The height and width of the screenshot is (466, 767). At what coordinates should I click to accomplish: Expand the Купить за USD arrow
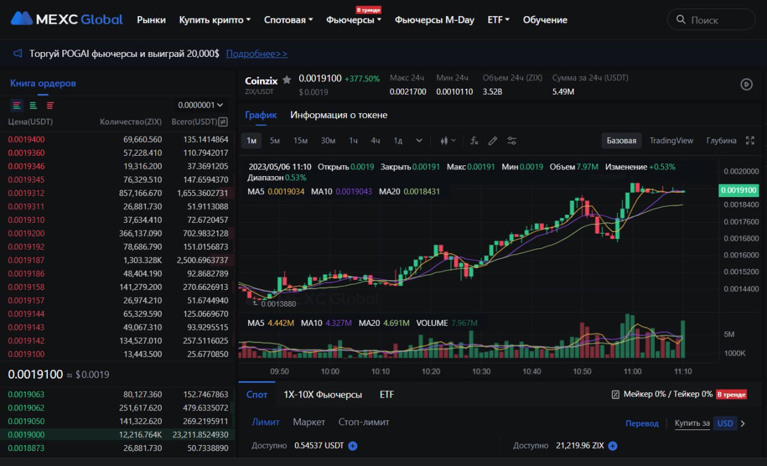click(x=743, y=423)
